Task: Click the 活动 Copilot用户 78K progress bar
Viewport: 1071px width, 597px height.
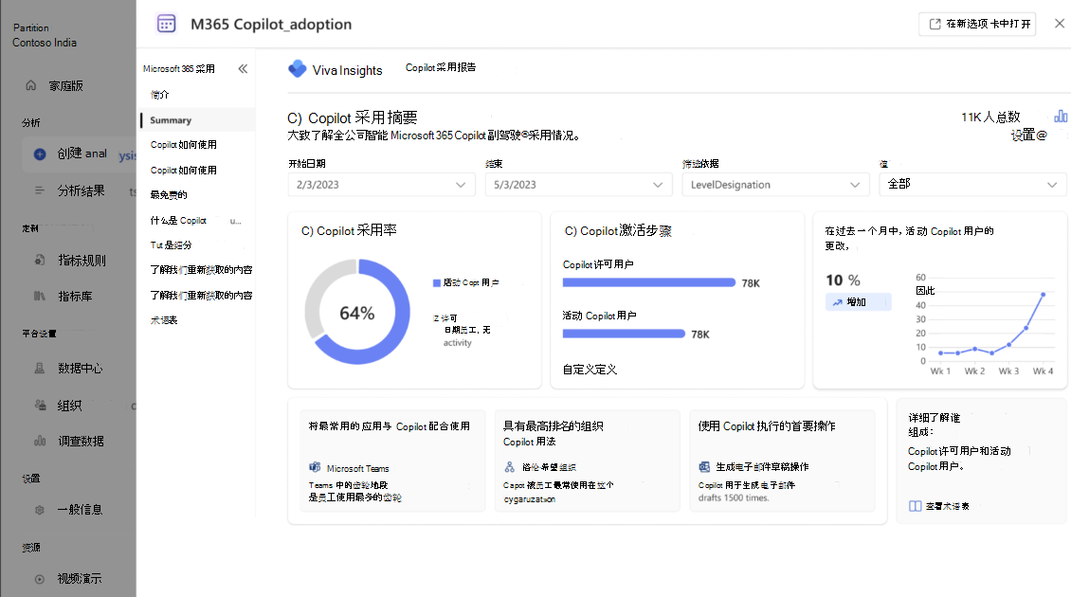Action: (624, 334)
